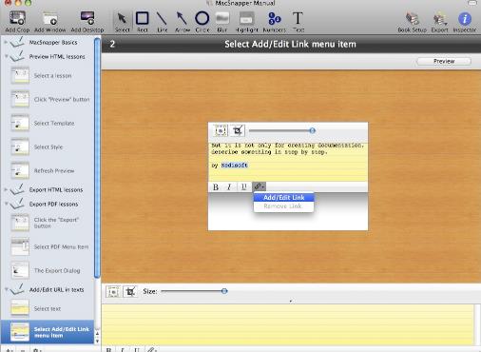Click the 'Select text' step thumbnail
The image size is (481, 352).
[x=20, y=308]
